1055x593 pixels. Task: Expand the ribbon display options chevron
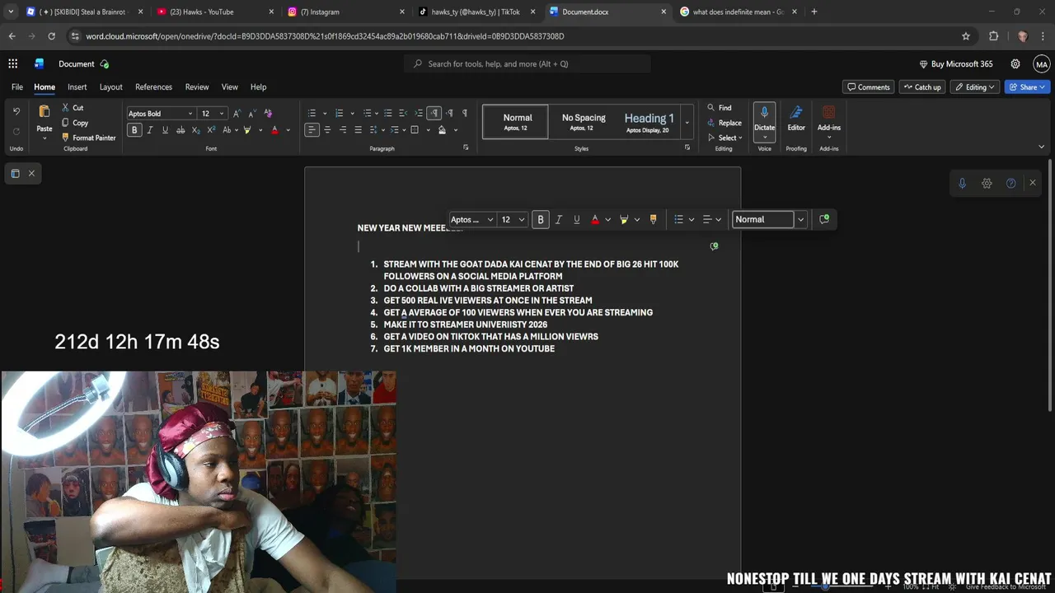pyautogui.click(x=1041, y=147)
